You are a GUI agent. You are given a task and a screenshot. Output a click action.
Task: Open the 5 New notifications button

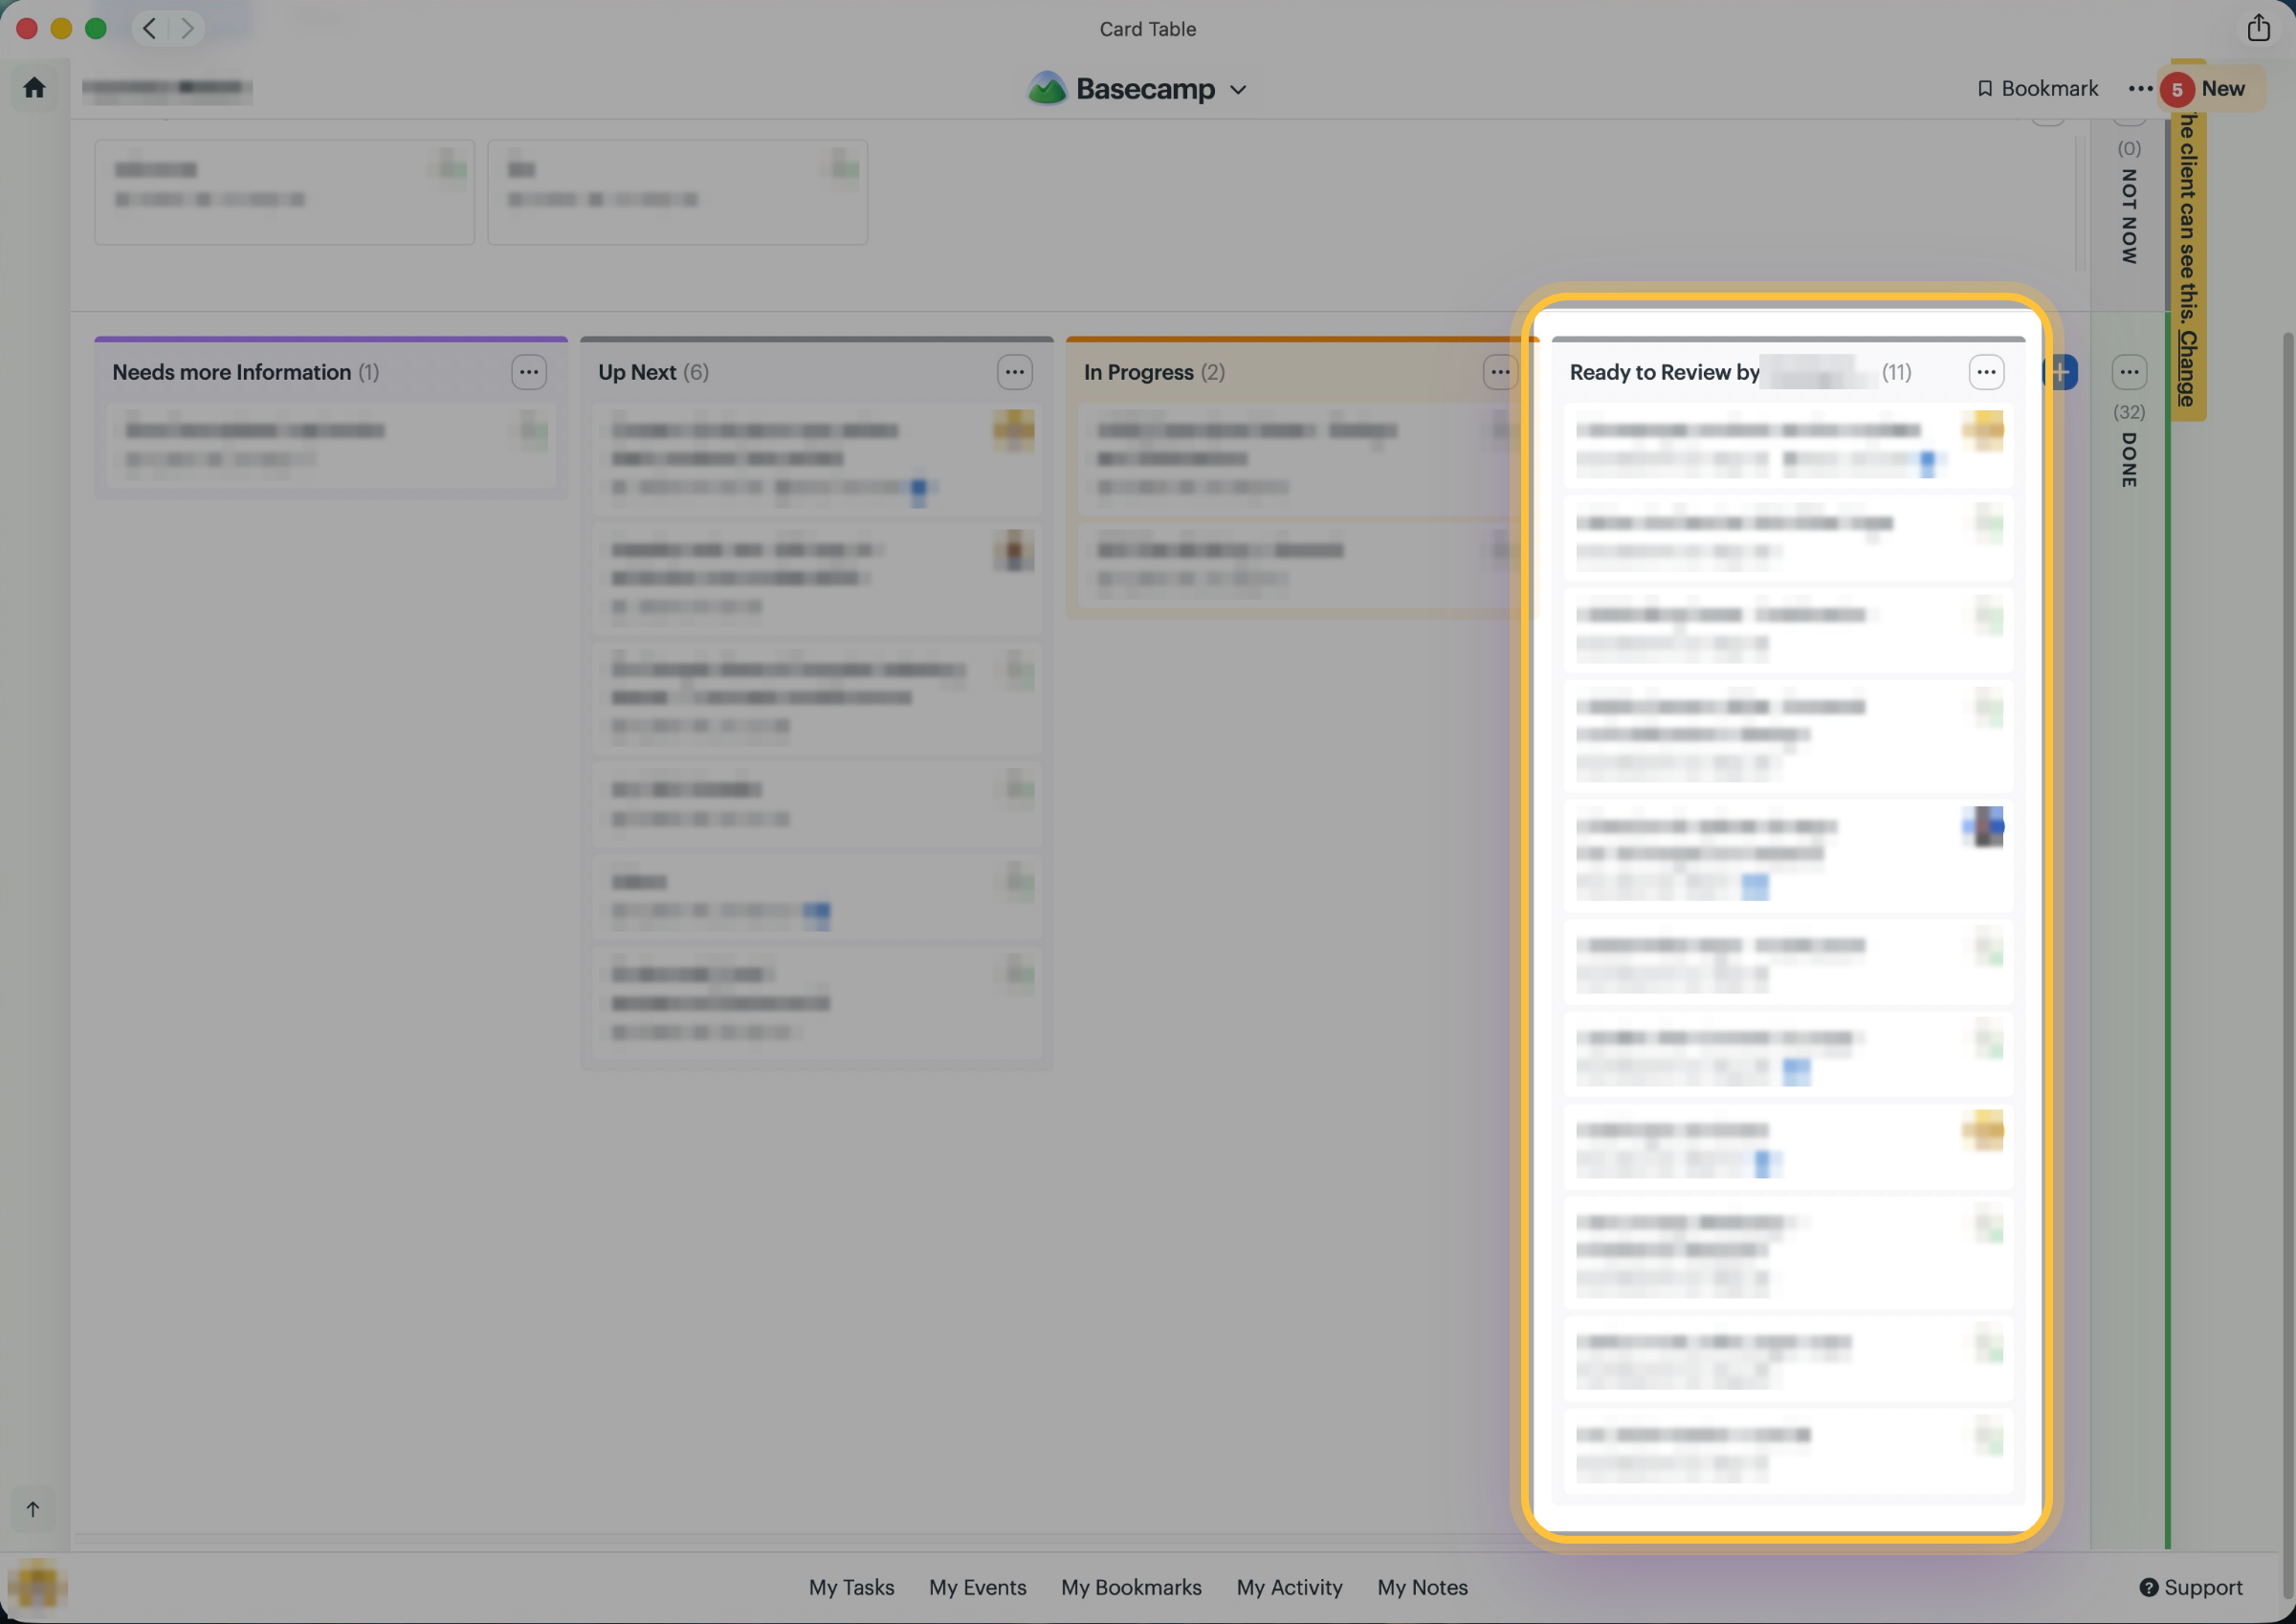pyautogui.click(x=2212, y=89)
